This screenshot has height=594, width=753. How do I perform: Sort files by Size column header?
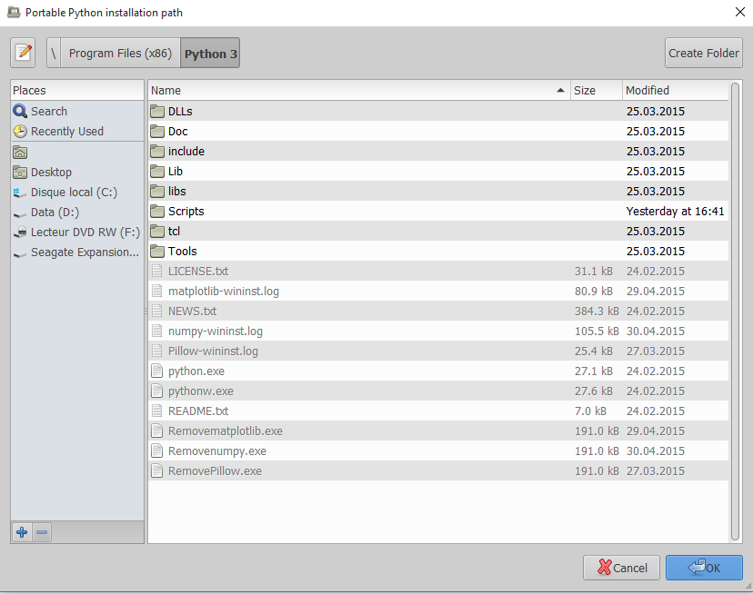[596, 90]
